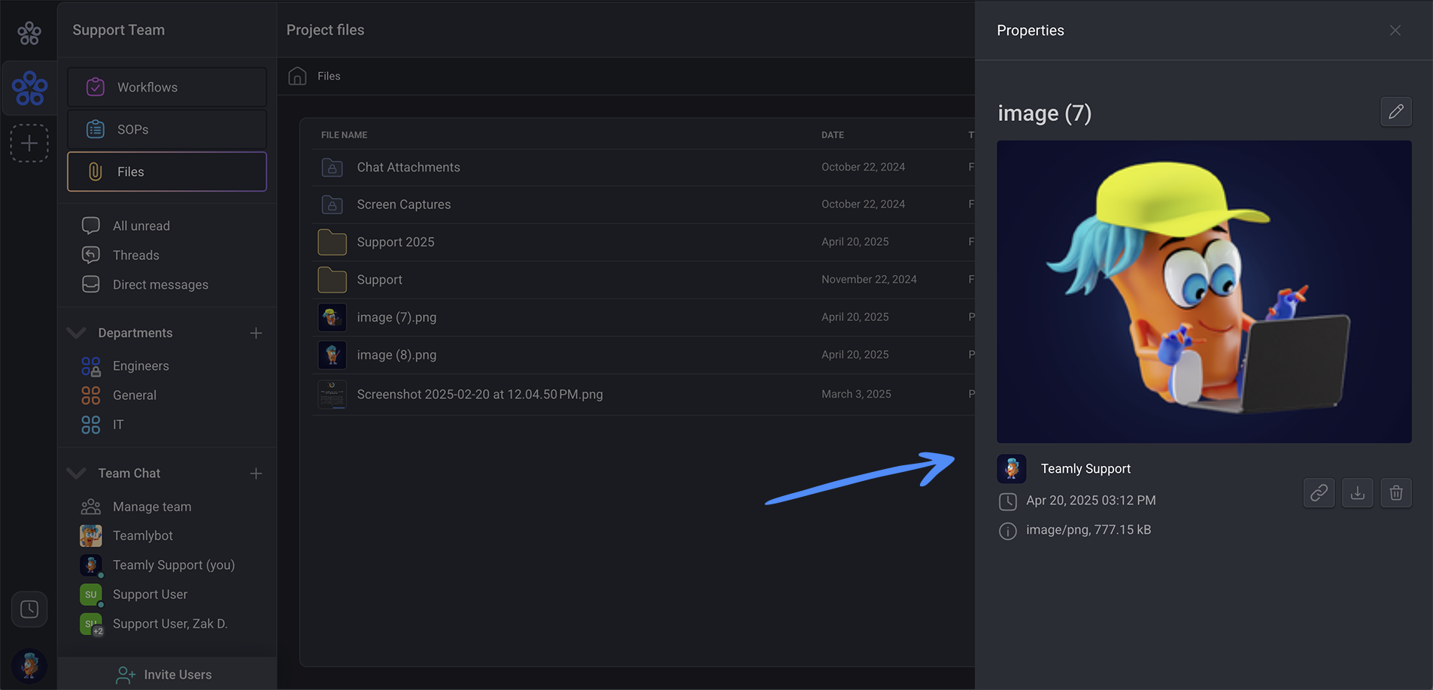Click the Screen Captures locked folder icon
The image size is (1433, 690).
[x=332, y=204]
